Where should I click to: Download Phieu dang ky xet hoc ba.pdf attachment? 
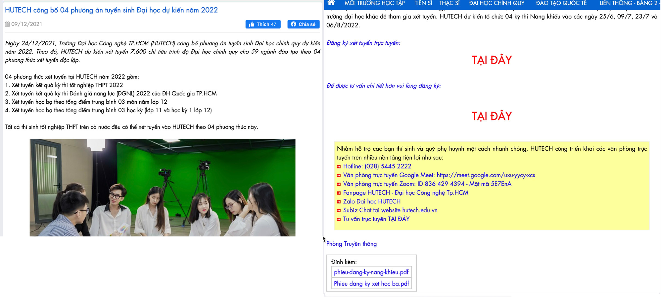coord(371,283)
